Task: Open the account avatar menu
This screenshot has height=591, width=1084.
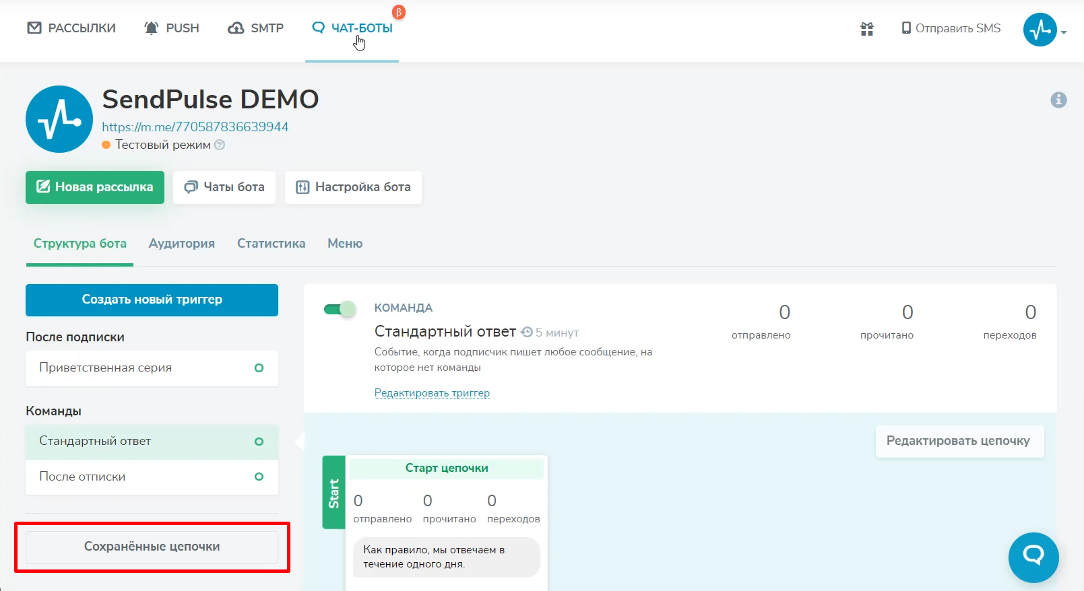Action: (1040, 30)
